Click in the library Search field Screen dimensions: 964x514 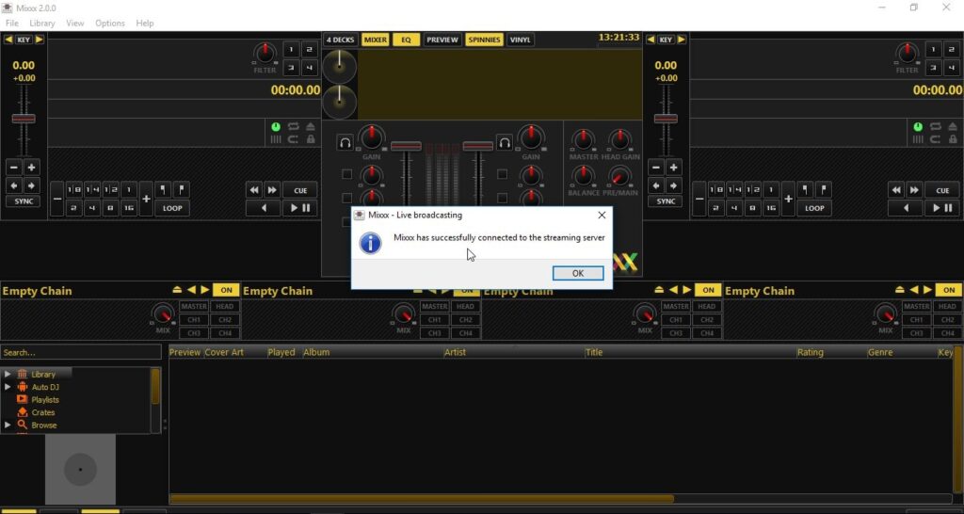[x=80, y=352]
